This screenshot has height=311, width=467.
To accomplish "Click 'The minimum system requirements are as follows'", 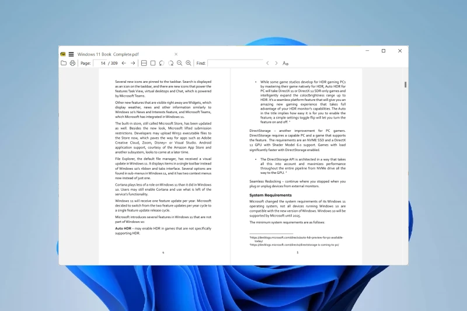I will (x=287, y=222).
